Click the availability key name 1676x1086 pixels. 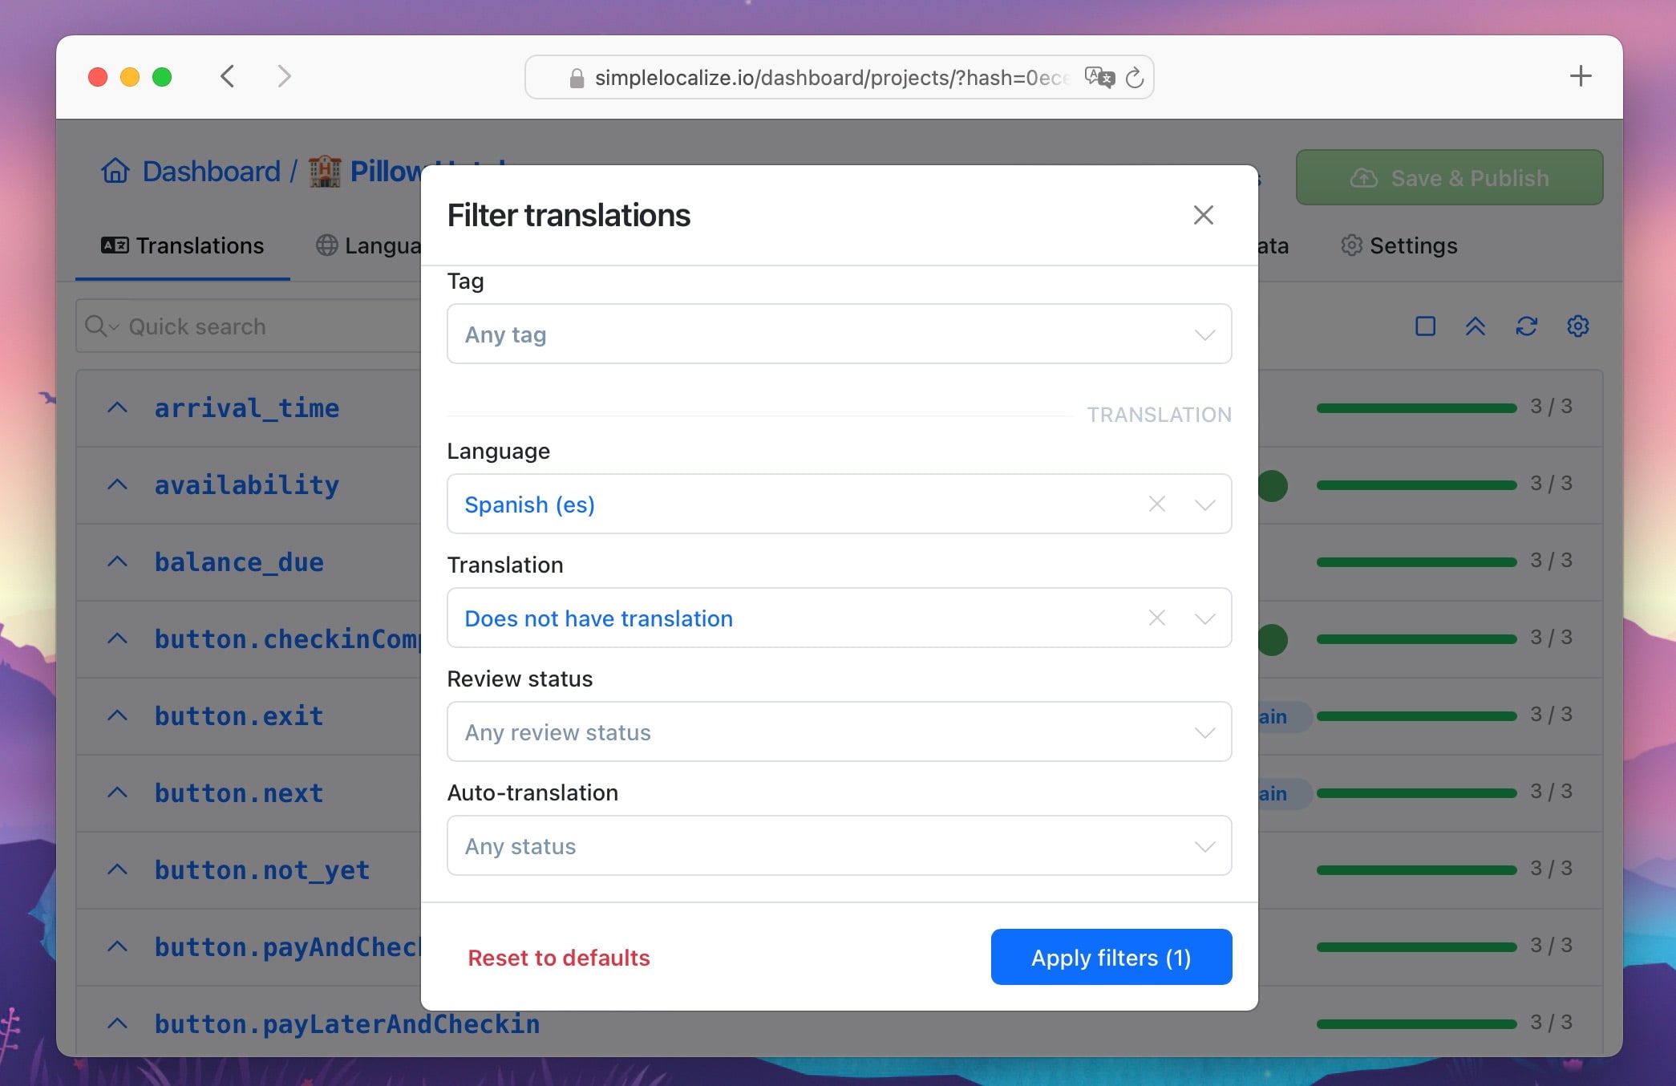(x=247, y=484)
